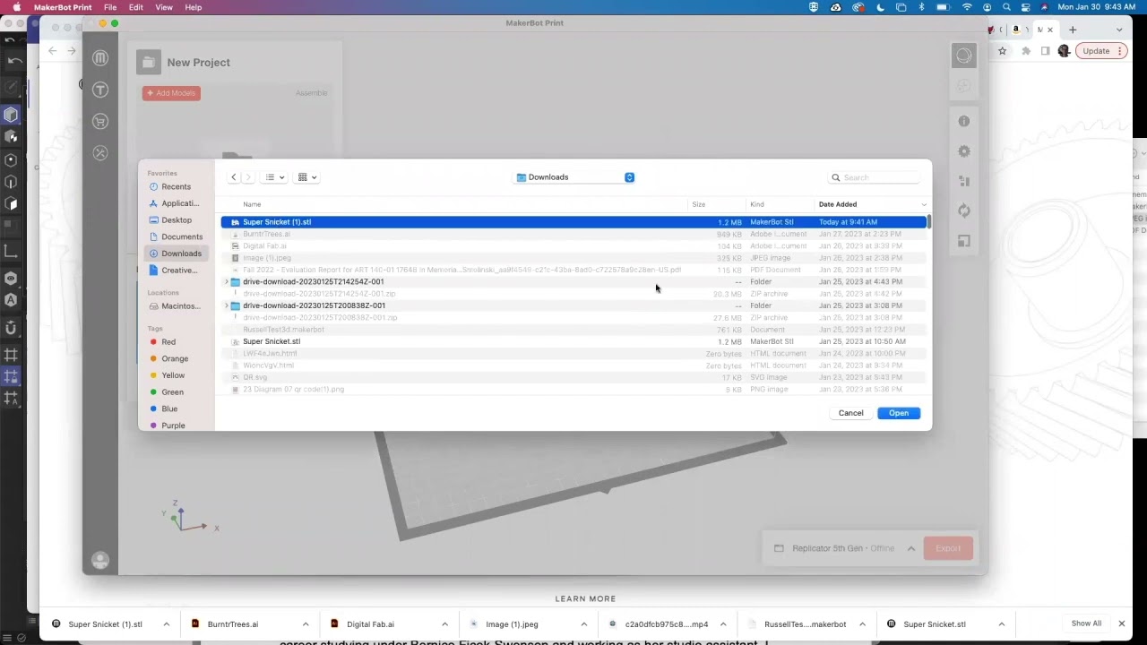
Task: Bookmark the page with Chrome star icon
Action: pos(1003,51)
